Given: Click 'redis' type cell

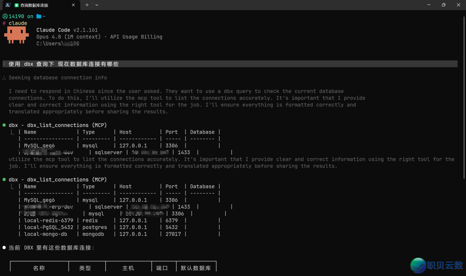Looking at the screenshot, I should (x=90, y=220).
